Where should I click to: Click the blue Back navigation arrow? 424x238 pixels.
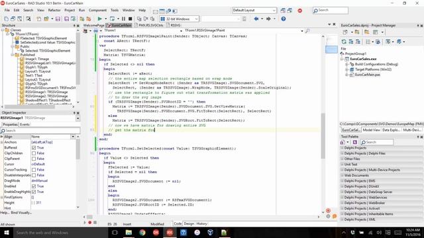256,19
